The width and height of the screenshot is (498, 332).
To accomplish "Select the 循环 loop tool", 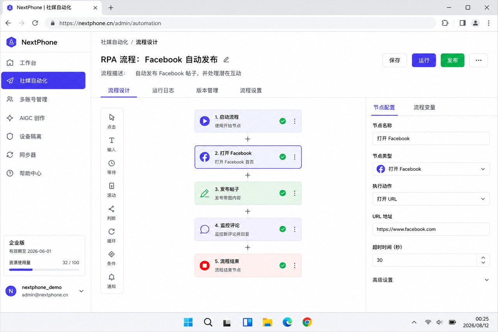I will (x=112, y=235).
